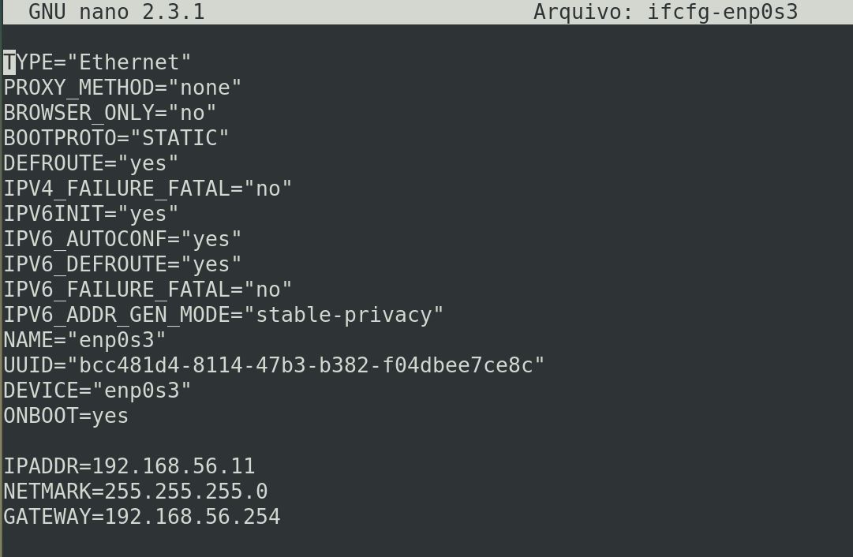Click the PROXY_METHOD="none" line
The width and height of the screenshot is (853, 557).
pyautogui.click(x=122, y=88)
